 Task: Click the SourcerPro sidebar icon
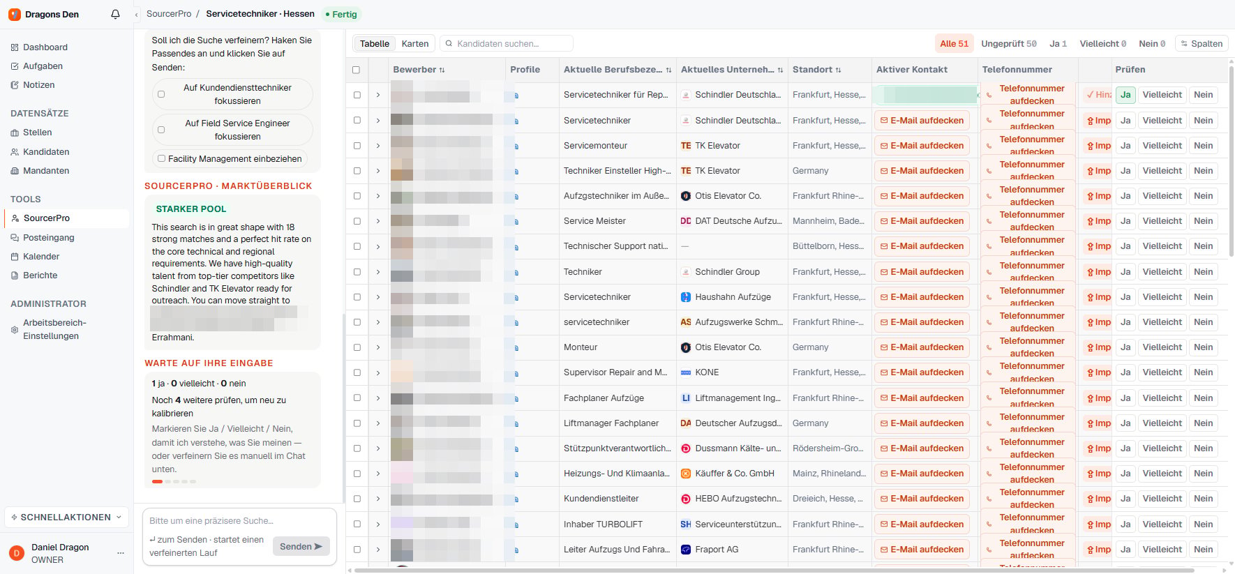point(15,218)
